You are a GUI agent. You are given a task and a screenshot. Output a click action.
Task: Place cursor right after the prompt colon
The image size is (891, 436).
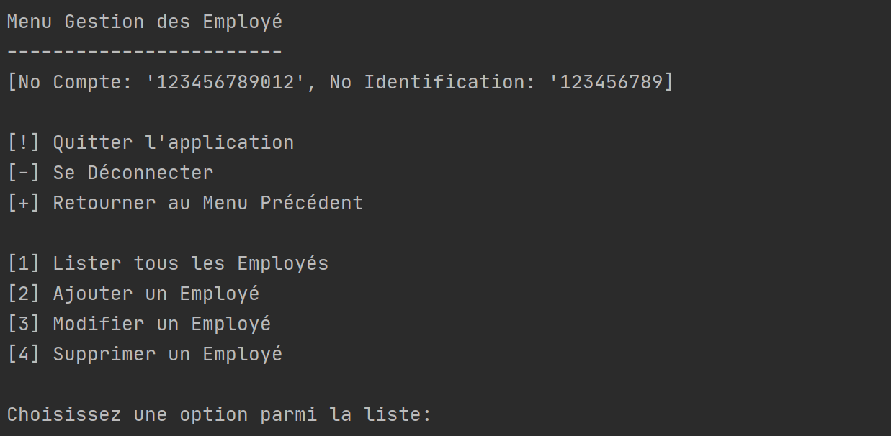433,415
